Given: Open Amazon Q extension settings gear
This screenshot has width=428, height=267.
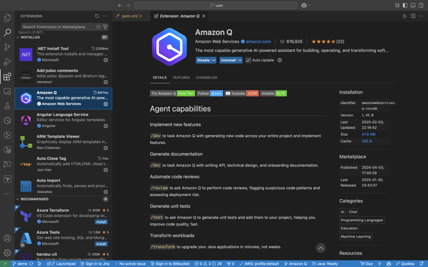Looking at the screenshot, I should (279, 60).
